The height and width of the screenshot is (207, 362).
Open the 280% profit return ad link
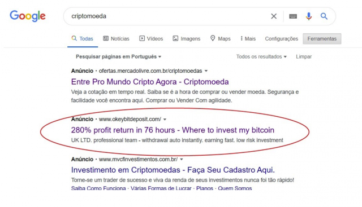(x=173, y=130)
